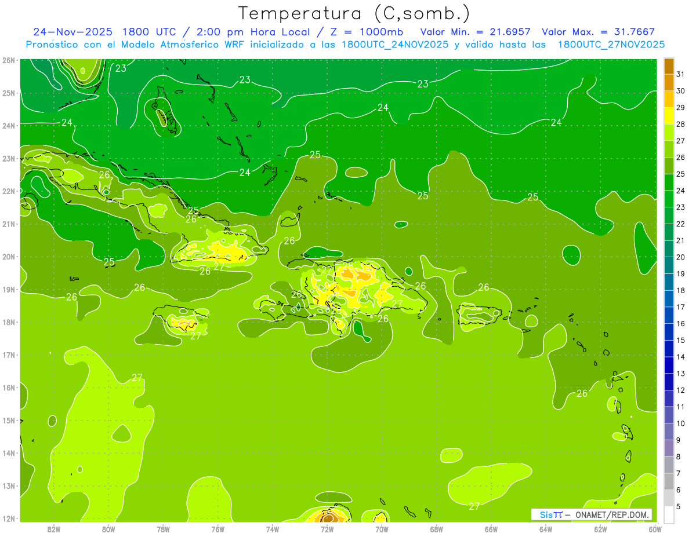
Task: Click the colorbar label '29'
Action: 680,108
